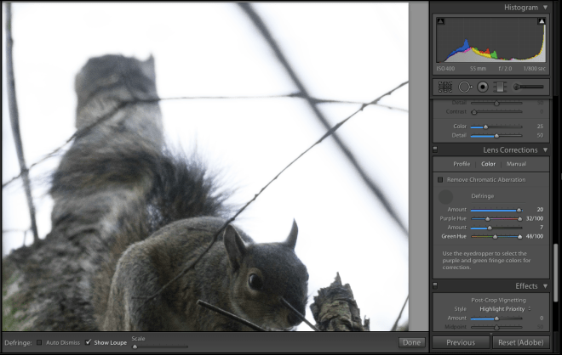Uncheck the Show Loupe checkbox
The image size is (562, 355).
(x=88, y=342)
